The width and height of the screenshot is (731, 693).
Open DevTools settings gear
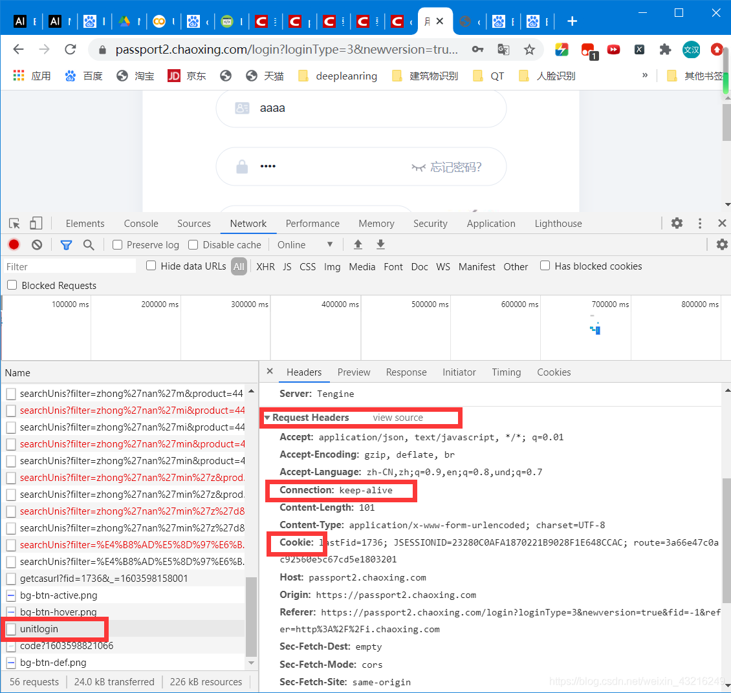click(677, 223)
